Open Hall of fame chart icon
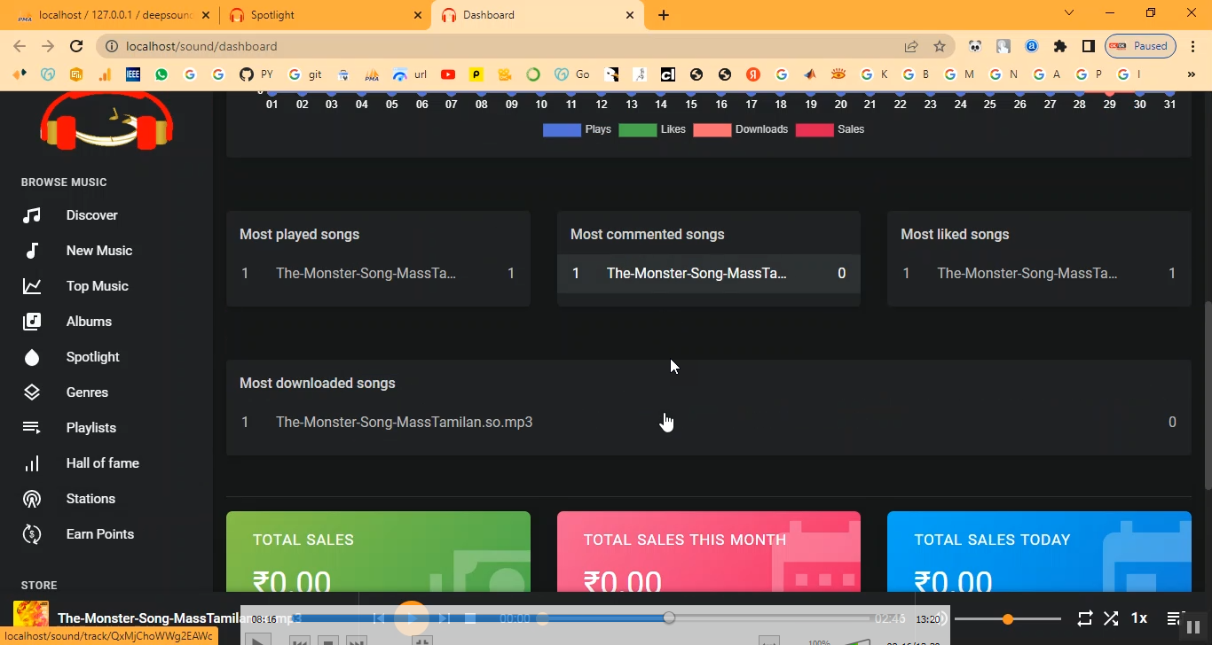Image resolution: width=1212 pixels, height=645 pixels. tap(32, 463)
